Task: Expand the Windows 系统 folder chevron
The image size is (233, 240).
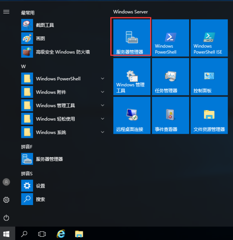Action: tap(102, 132)
